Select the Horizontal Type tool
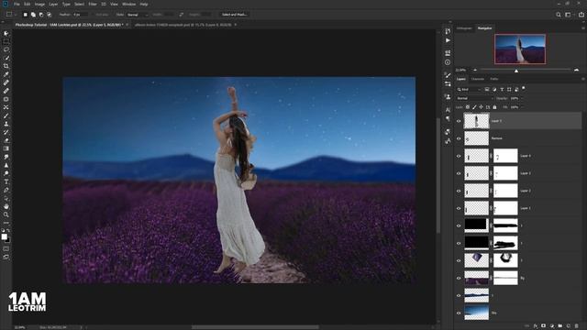 pyautogui.click(x=6, y=181)
